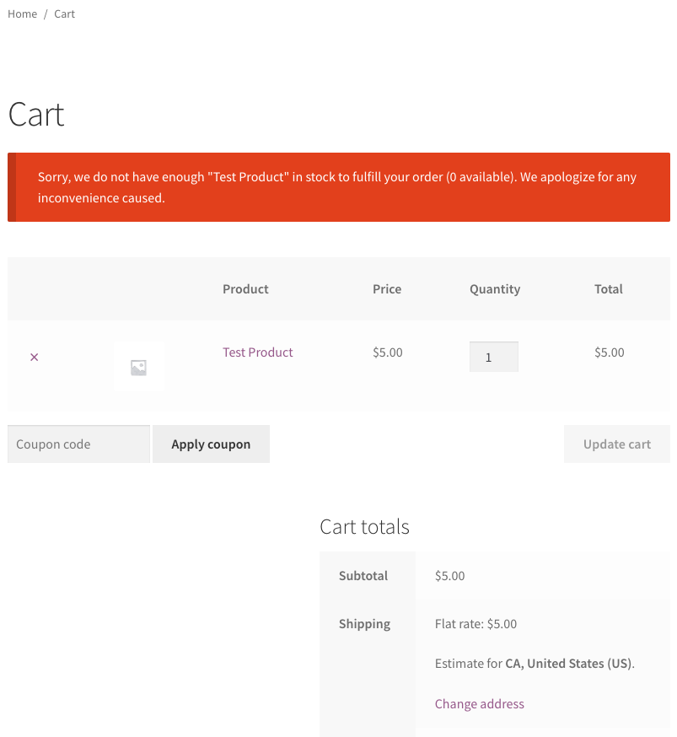Select the Cart breadcrumb item
The image size is (677, 737).
click(64, 13)
